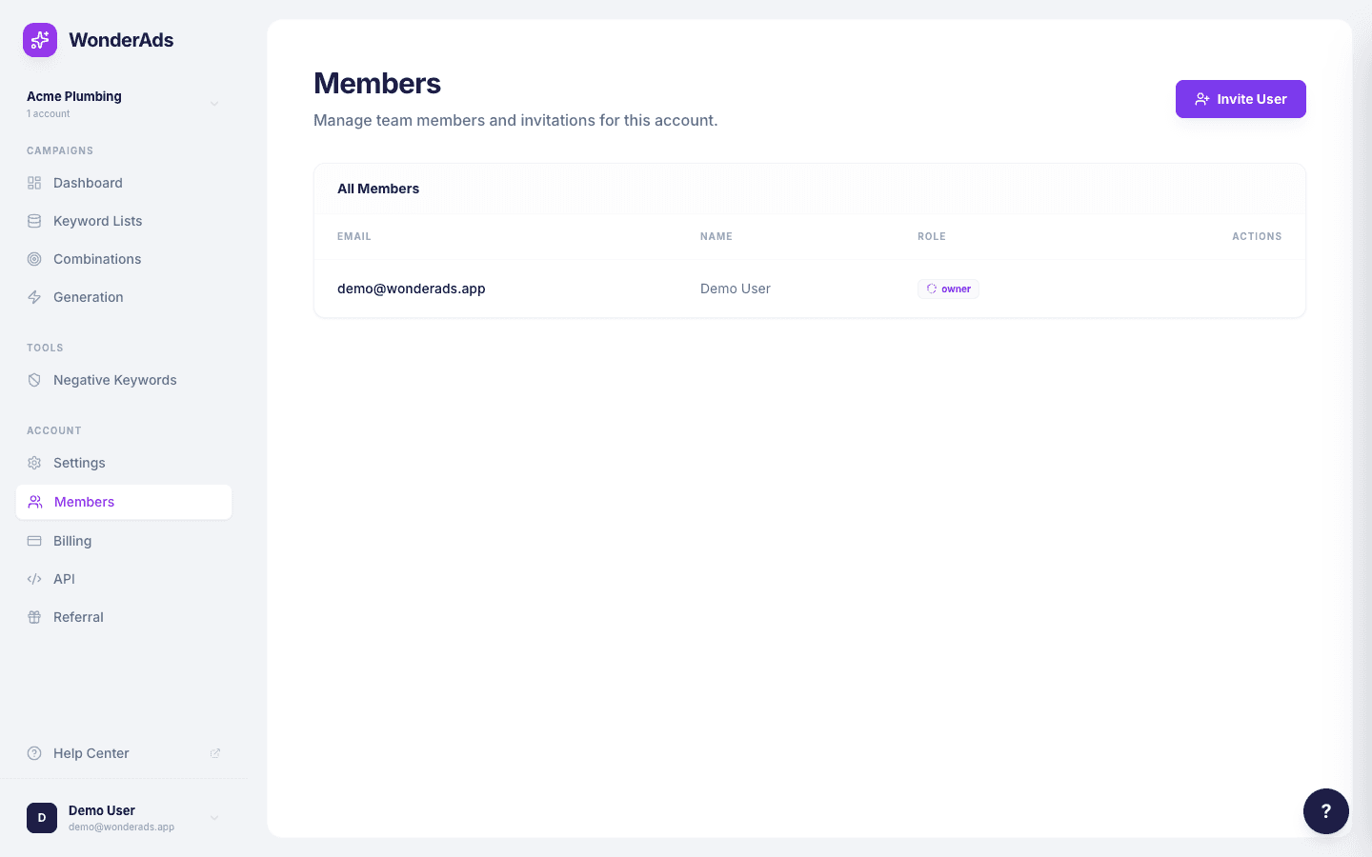Viewport: 1372px width, 857px height.
Task: Open the Negative Keywords page
Action: [115, 380]
